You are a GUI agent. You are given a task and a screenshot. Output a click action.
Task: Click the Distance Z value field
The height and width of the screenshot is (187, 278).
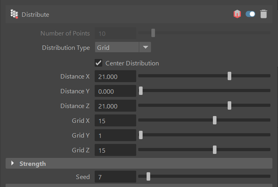click(x=115, y=106)
